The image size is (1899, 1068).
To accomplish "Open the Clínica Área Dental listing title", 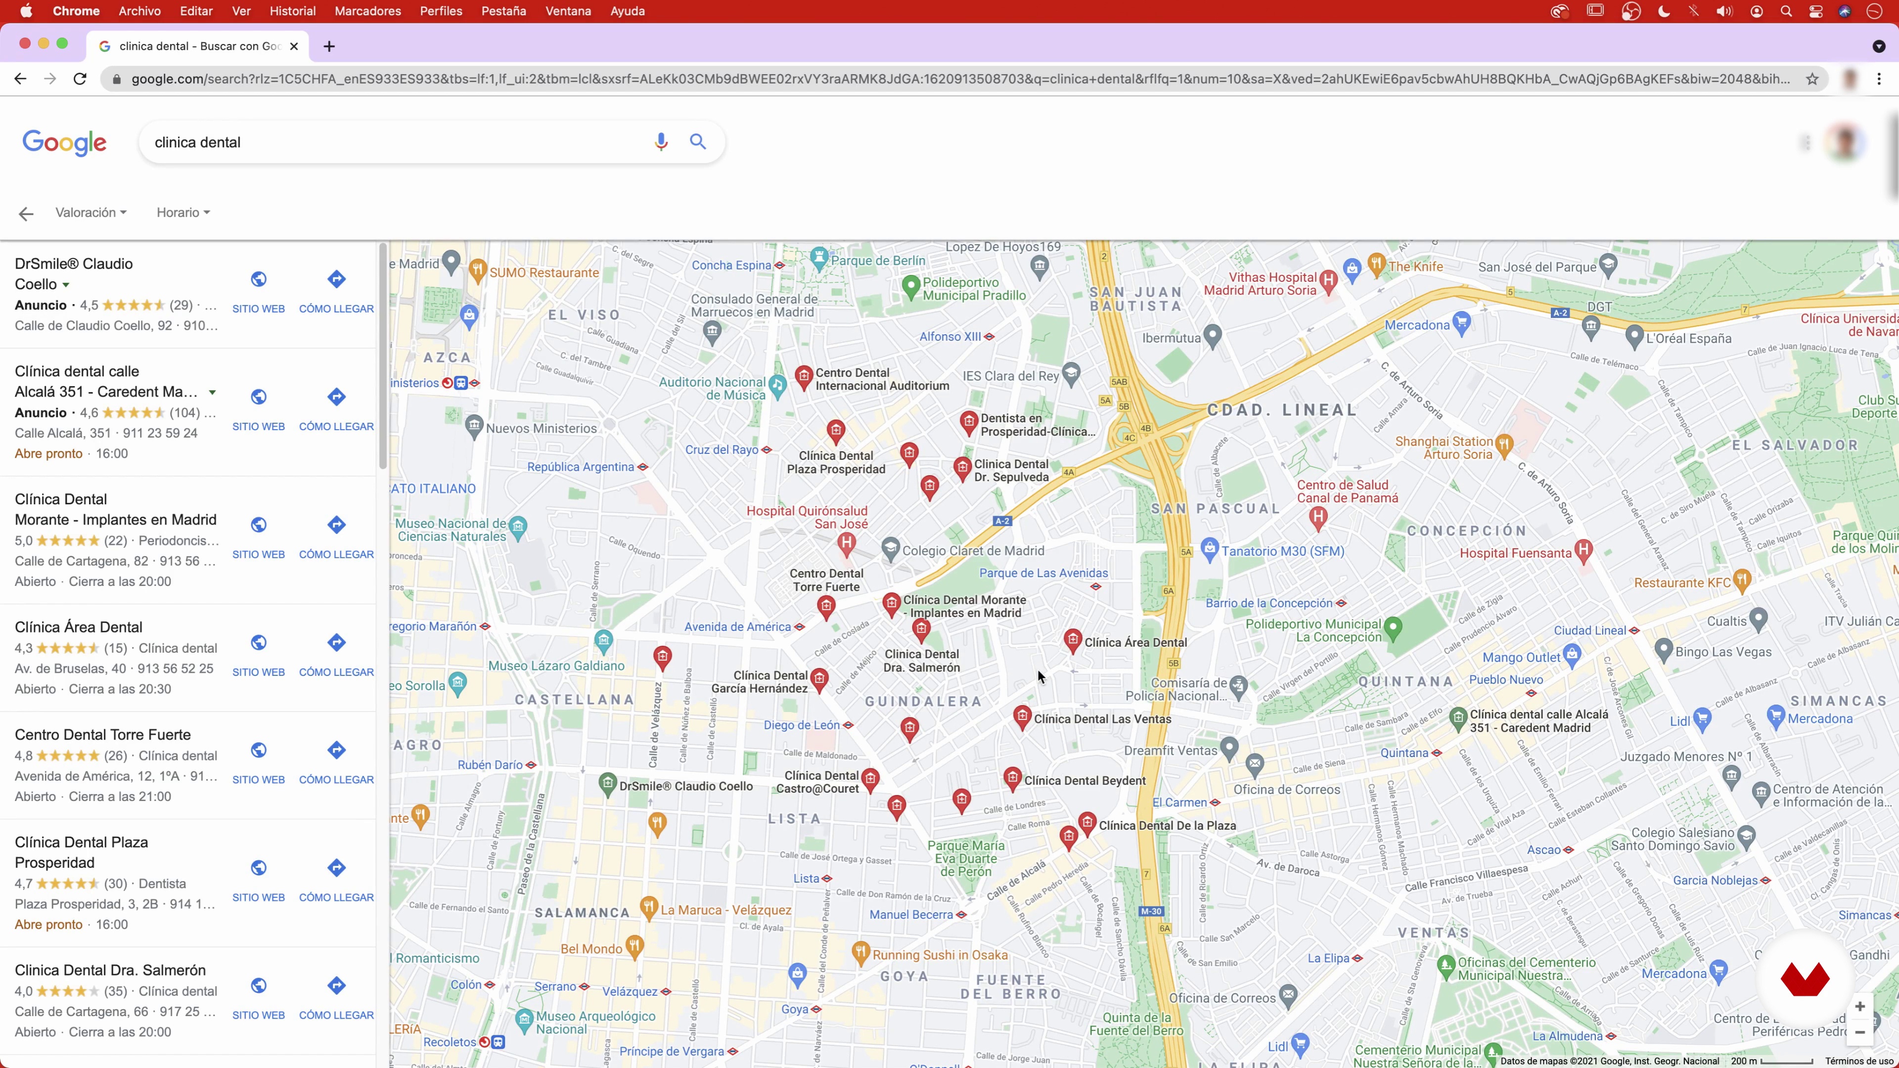I will (78, 628).
